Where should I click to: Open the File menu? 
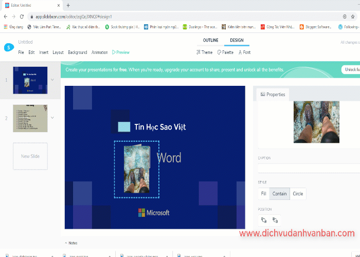click(x=21, y=52)
